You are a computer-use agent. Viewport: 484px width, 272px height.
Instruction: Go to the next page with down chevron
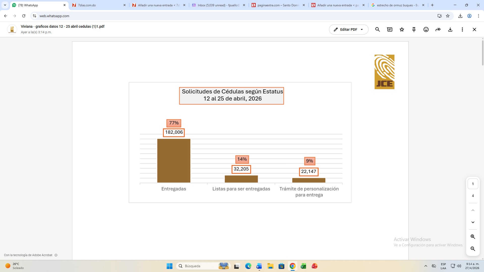[473, 222]
